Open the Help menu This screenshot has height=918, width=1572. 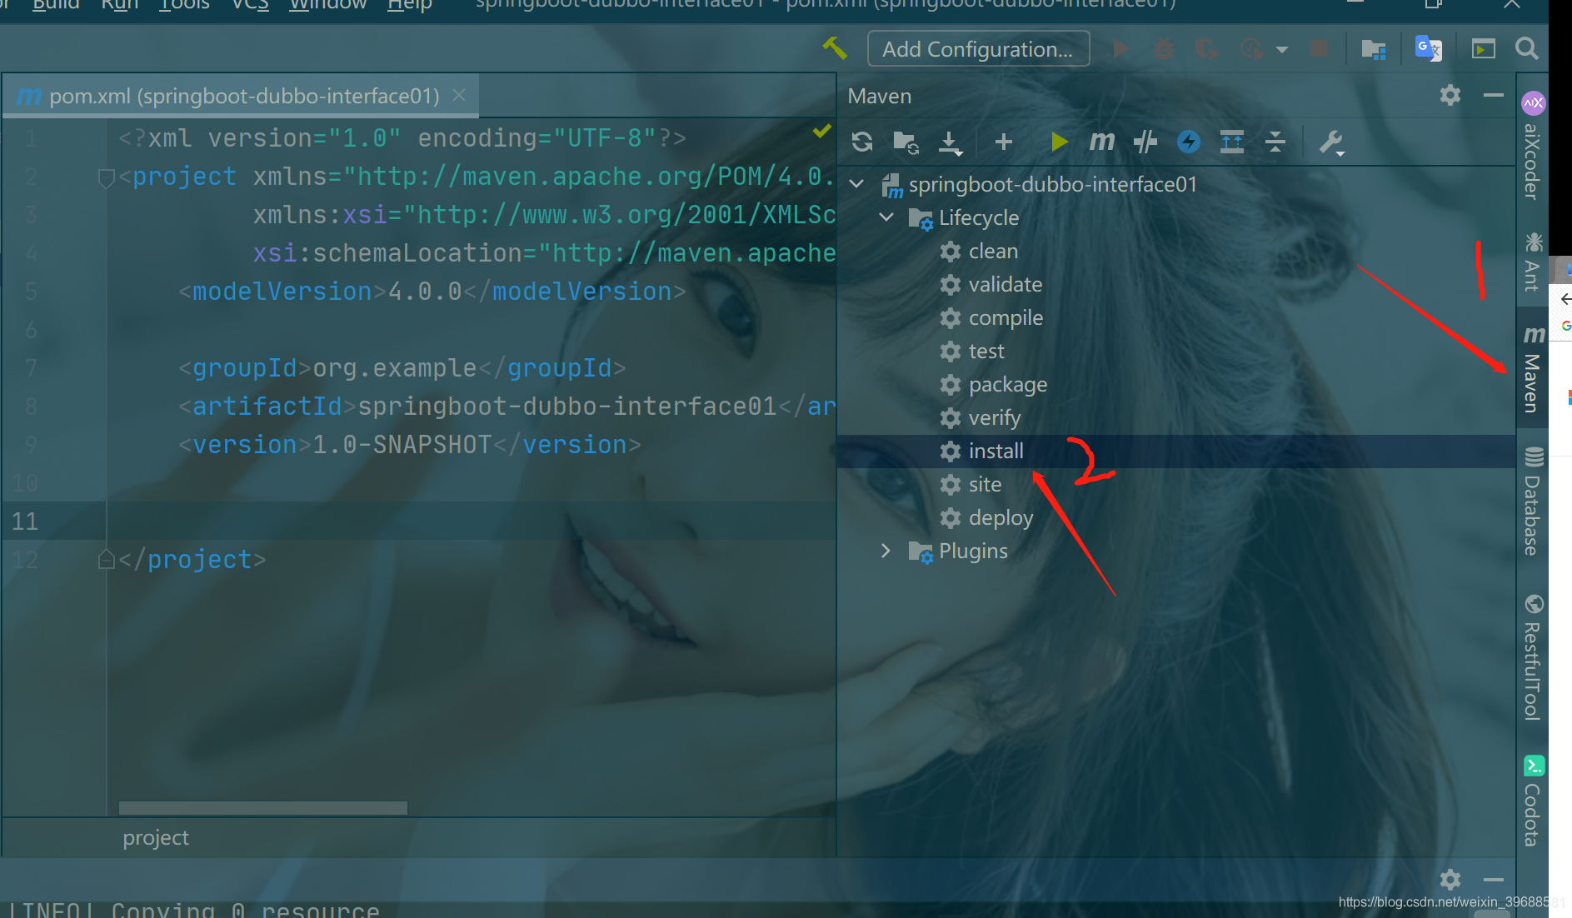point(410,5)
